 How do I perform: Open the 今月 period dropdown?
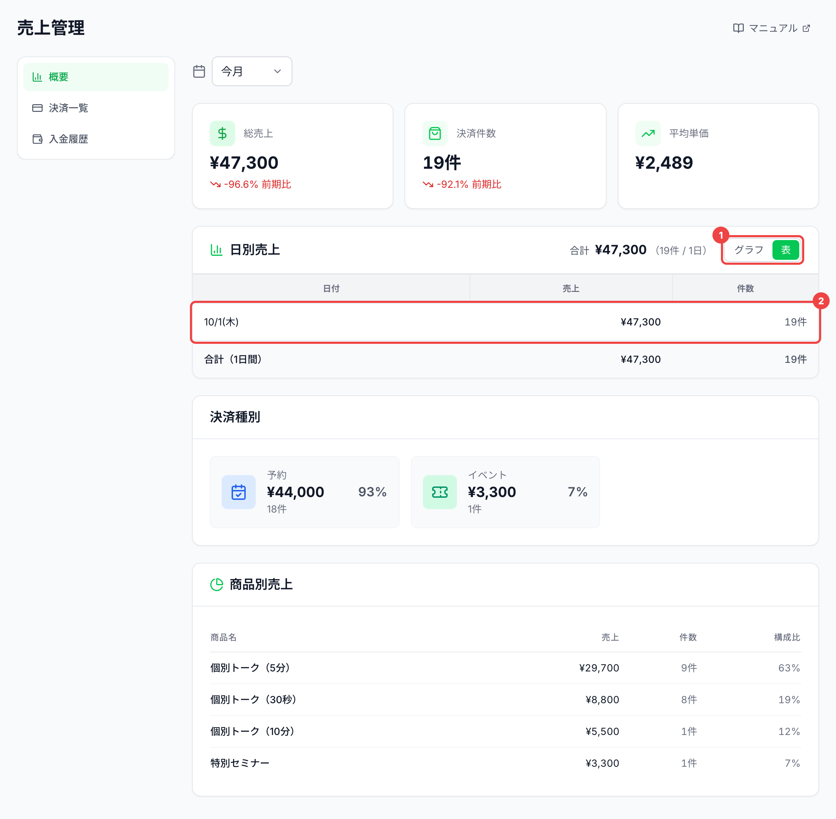click(252, 71)
